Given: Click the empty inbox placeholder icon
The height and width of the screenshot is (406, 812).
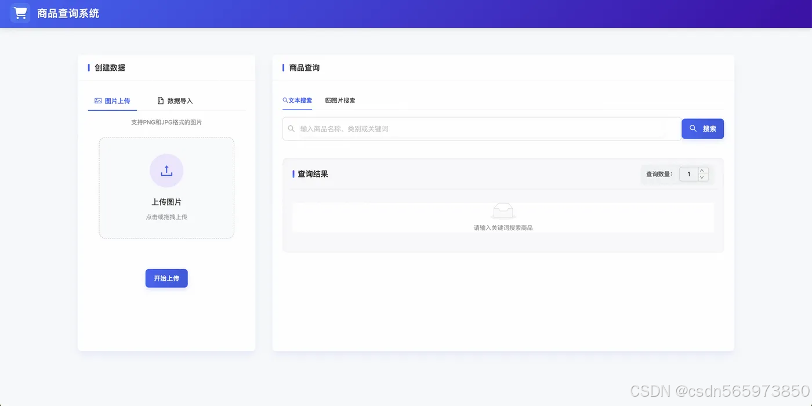Looking at the screenshot, I should click(503, 211).
